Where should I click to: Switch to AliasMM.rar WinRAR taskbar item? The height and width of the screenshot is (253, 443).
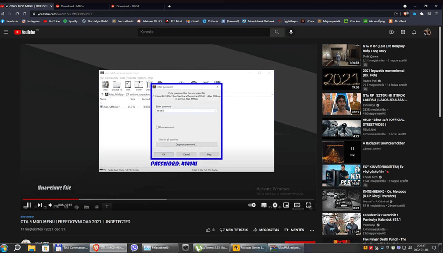(x=285, y=248)
